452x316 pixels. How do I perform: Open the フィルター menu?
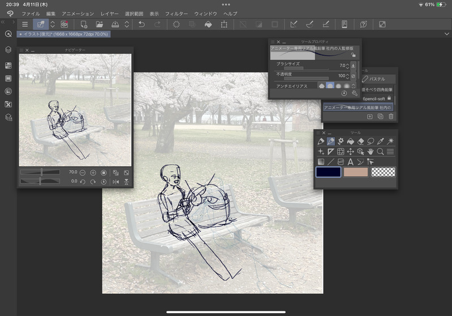177,13
